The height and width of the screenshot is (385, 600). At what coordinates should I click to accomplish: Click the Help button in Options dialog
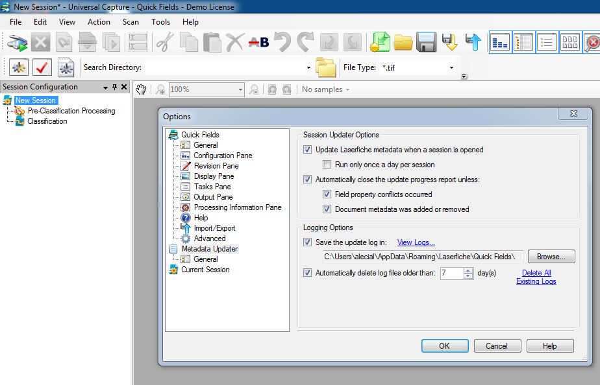(x=550, y=345)
